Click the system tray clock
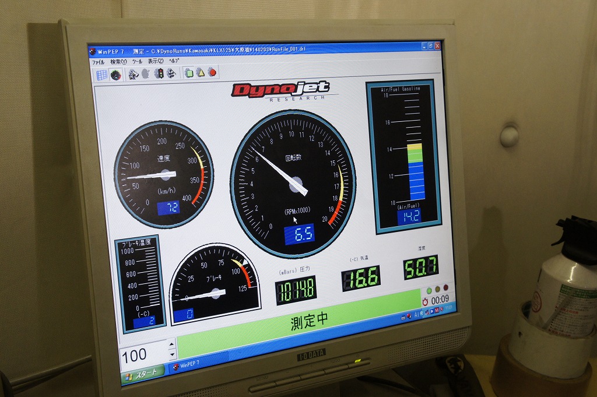Viewport: 597px width, 397px height. coord(449,307)
